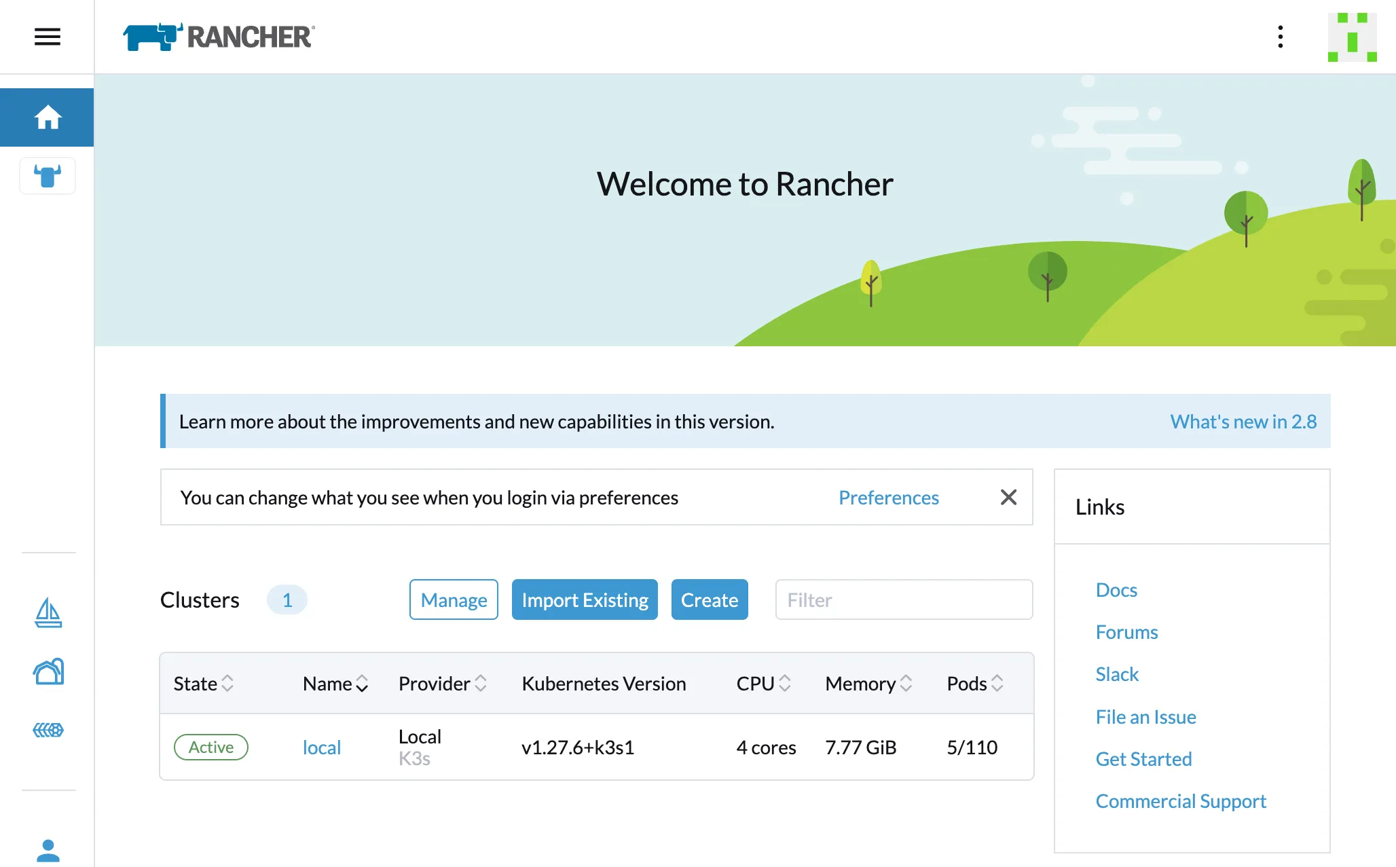Viewport: 1396px width, 867px height.
Task: Open the What's new in 2.8 link
Action: (1243, 422)
